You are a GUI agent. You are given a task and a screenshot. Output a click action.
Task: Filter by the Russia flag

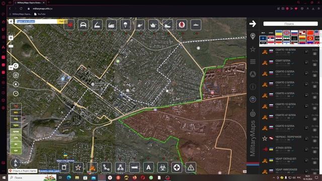click(x=294, y=33)
